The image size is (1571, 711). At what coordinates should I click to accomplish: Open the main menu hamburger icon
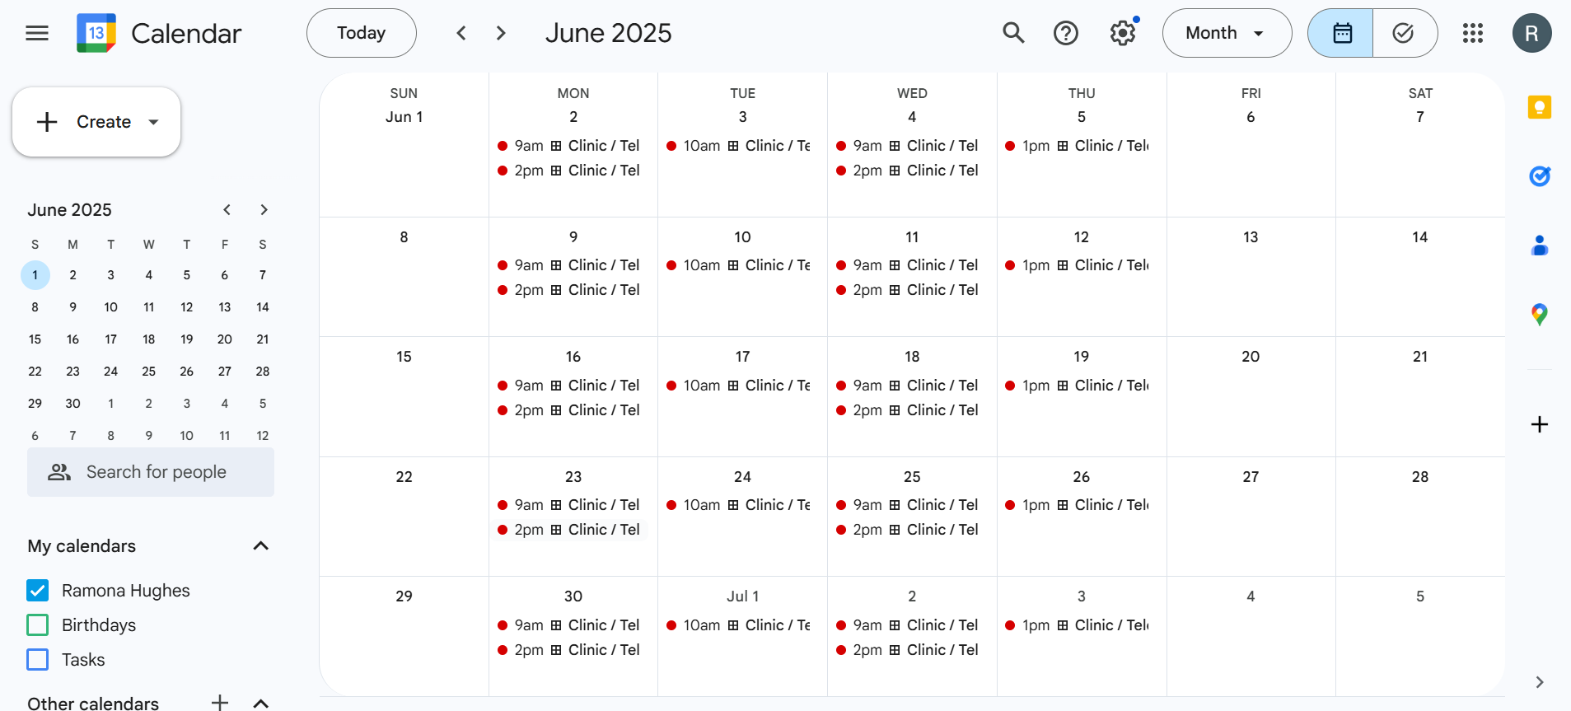point(37,33)
